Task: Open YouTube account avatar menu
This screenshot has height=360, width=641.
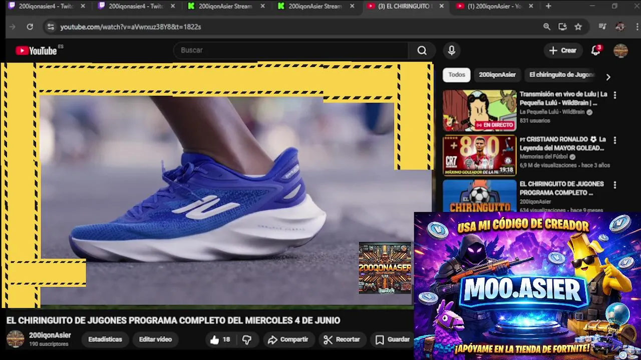Action: point(620,50)
